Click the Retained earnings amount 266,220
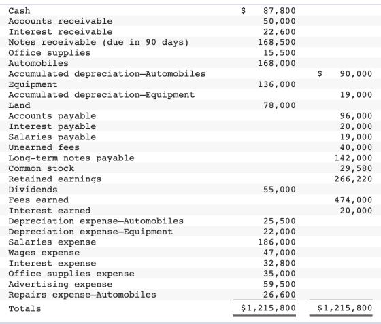 [x=353, y=179]
